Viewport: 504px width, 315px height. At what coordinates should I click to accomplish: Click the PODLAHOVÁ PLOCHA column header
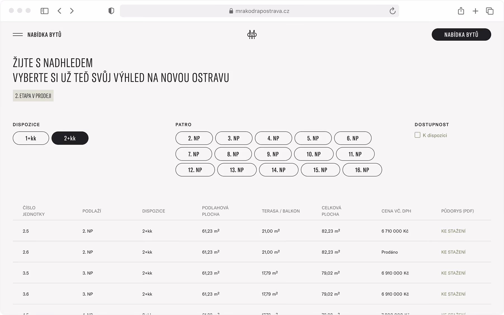point(215,211)
